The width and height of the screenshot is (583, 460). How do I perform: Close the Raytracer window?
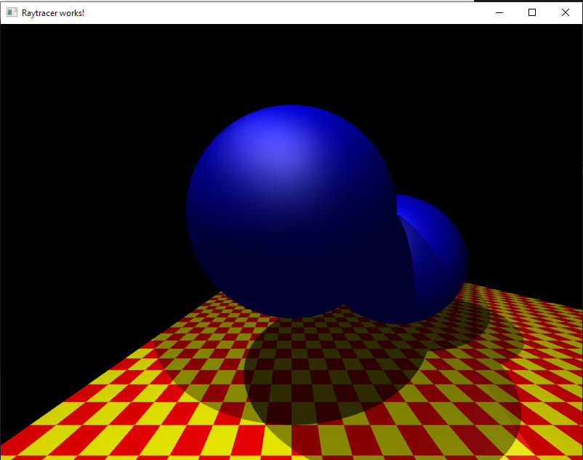click(x=565, y=12)
